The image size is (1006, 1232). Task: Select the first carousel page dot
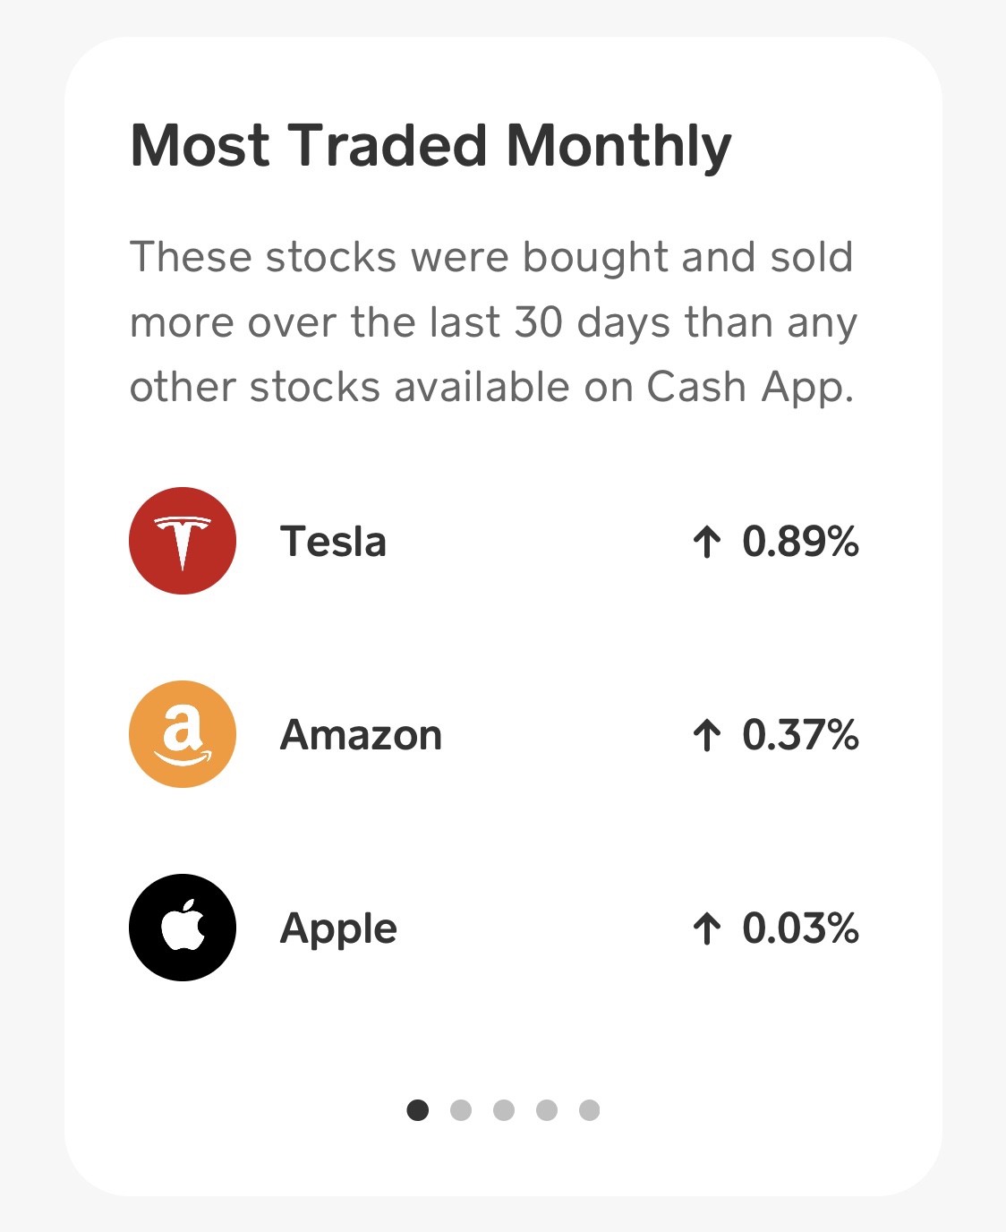pos(418,1110)
